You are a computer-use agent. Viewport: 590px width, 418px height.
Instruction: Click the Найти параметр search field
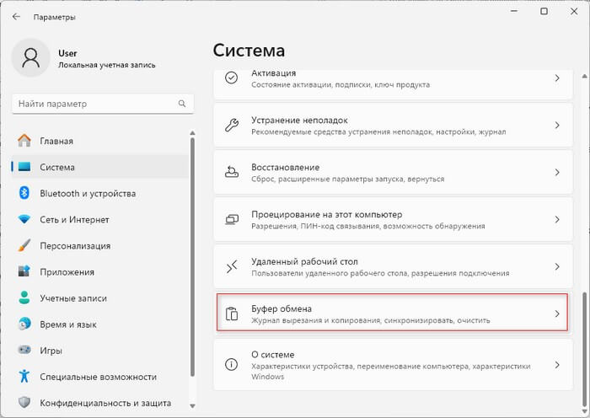(103, 104)
